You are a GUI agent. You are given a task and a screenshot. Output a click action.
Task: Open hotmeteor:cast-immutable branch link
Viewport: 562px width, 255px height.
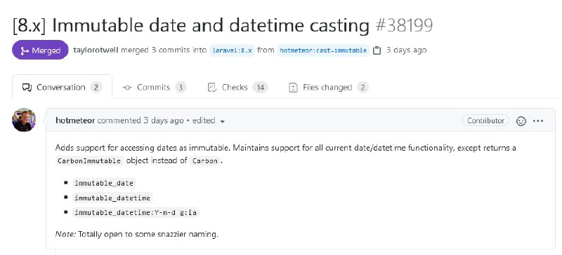point(323,50)
